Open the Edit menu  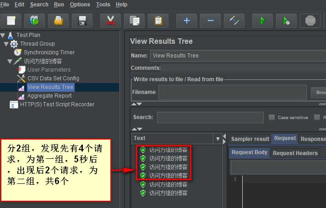click(19, 5)
